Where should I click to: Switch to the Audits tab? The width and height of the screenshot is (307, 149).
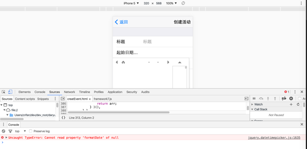(x=145, y=92)
